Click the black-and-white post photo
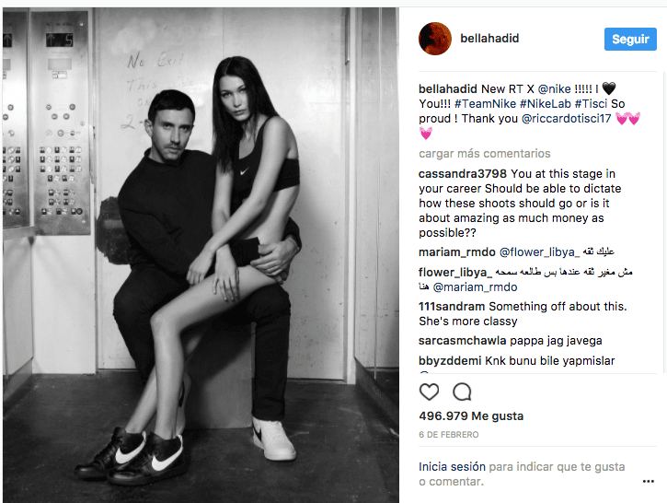The height and width of the screenshot is (503, 667). pyautogui.click(x=201, y=254)
